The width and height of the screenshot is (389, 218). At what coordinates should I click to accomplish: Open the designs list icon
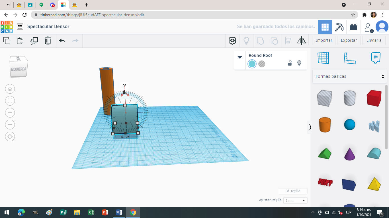(x=20, y=27)
